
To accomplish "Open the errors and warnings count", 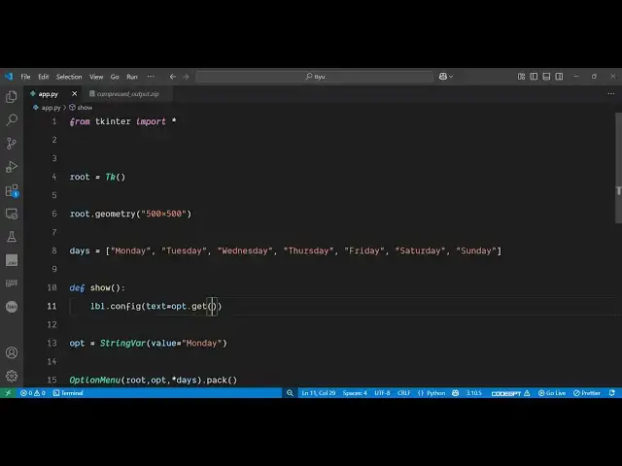I will pos(32,393).
